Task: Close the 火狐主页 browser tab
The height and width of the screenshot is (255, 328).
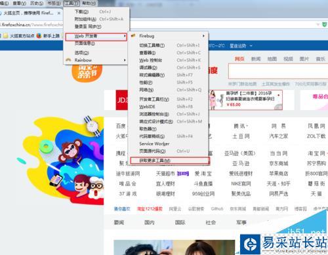Action: coord(59,13)
